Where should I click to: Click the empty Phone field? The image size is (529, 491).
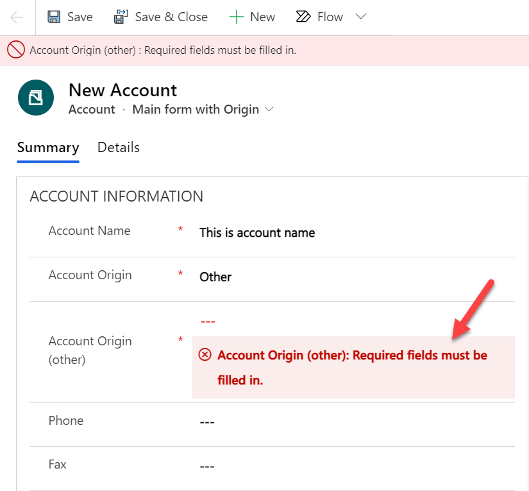(353, 422)
